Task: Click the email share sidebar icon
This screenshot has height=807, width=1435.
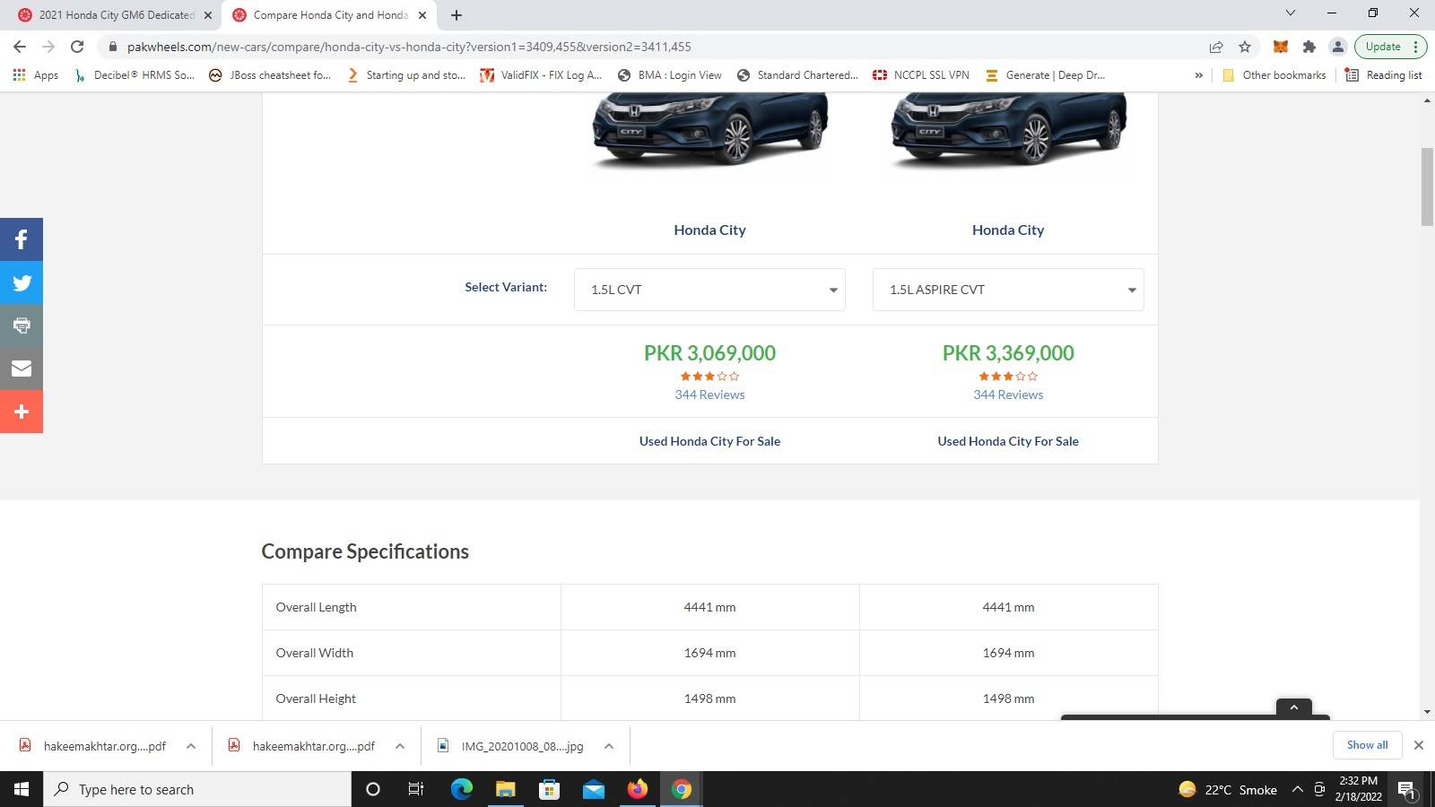Action: tap(22, 369)
